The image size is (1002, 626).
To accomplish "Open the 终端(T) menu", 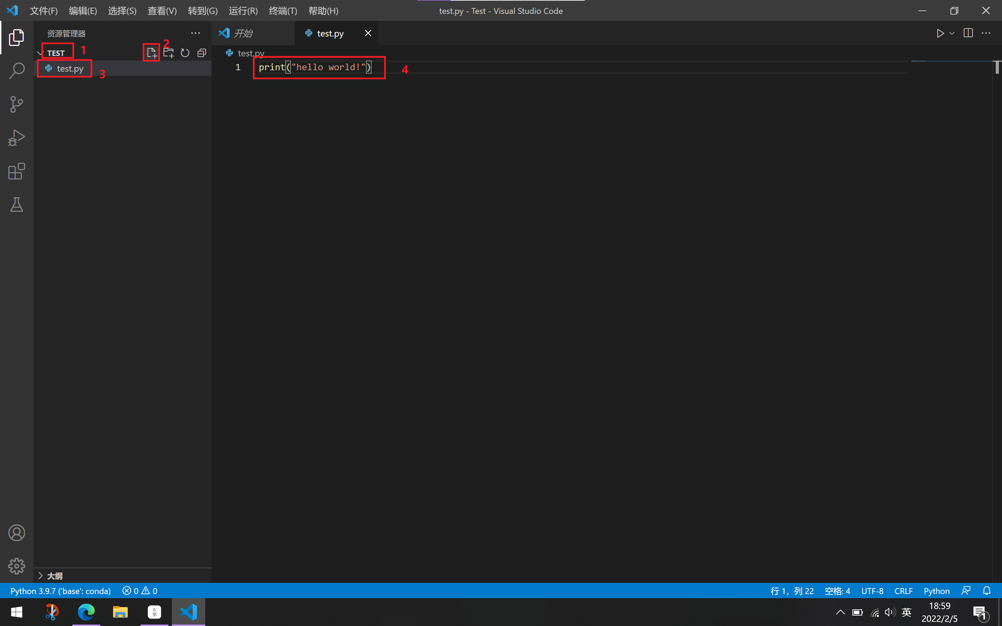I will click(x=283, y=11).
